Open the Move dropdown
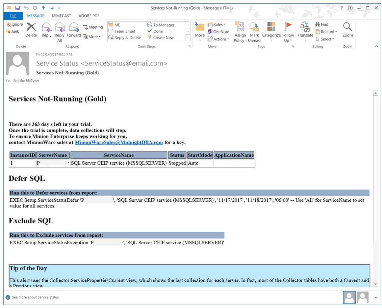The width and height of the screenshot is (382, 308). [x=200, y=32]
